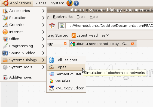Click the Internet globe icon
This screenshot has height=107, width=153.
(x=5, y=32)
